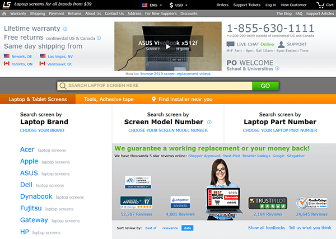Open School & Universities info icon
This screenshot has width=336, height=239.
(x=277, y=68)
